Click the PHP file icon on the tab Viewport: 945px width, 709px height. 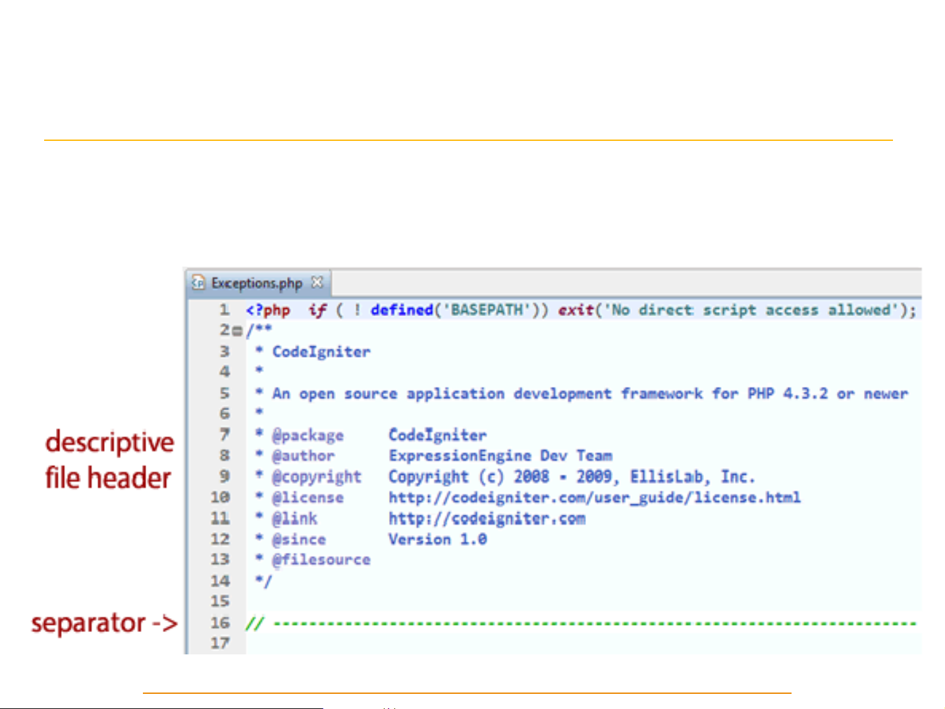(x=198, y=283)
